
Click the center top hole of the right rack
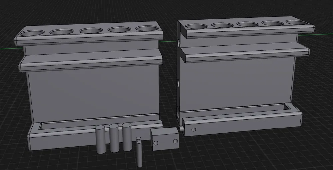pyautogui.click(x=247, y=24)
